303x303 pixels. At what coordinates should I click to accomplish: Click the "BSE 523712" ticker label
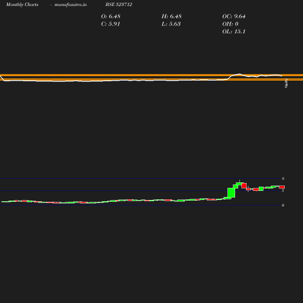119,4
